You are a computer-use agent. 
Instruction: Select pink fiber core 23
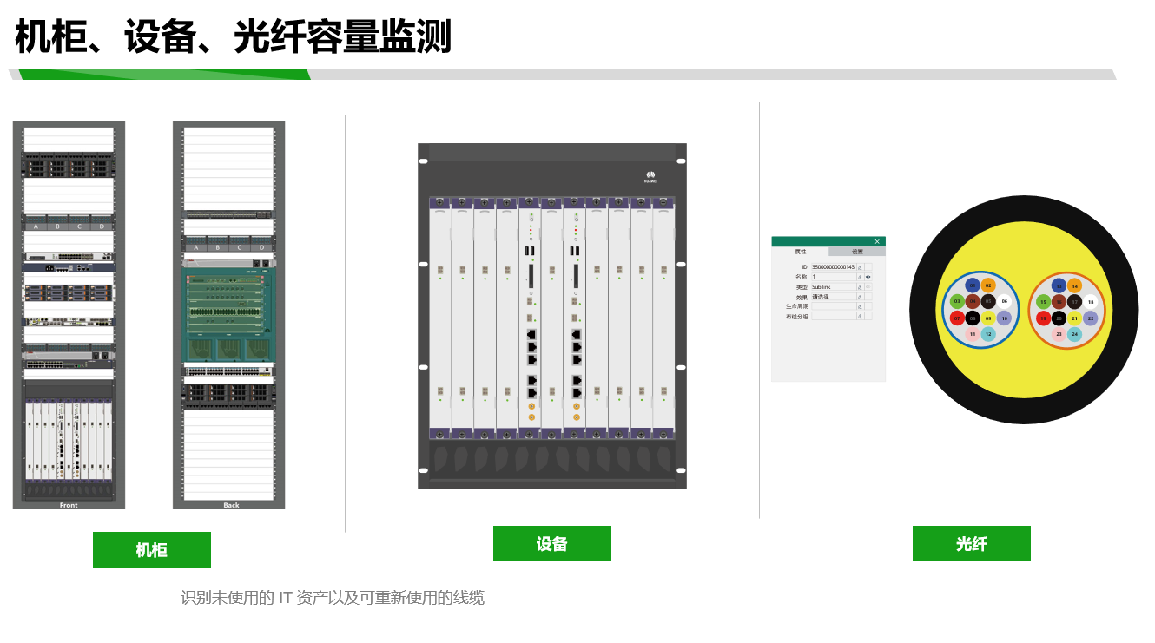(x=1059, y=334)
